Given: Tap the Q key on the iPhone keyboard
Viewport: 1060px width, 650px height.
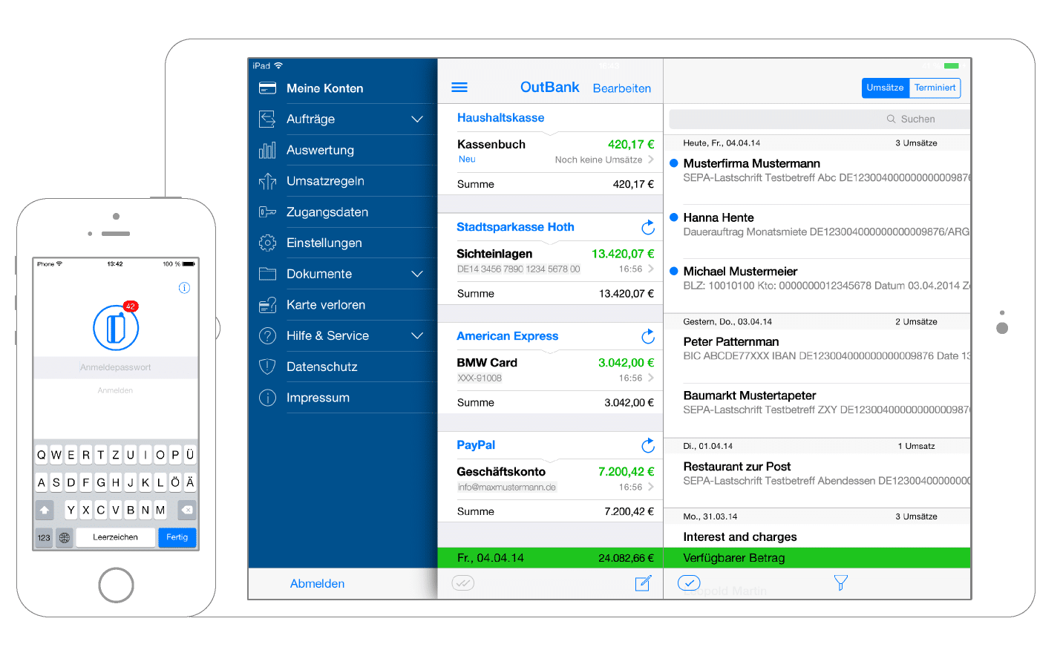Looking at the screenshot, I should tap(42, 455).
